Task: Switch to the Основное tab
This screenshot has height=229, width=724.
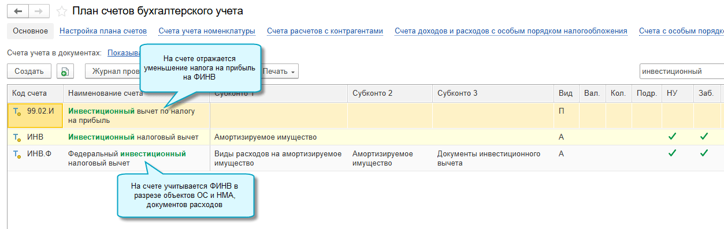Action: pyautogui.click(x=31, y=31)
